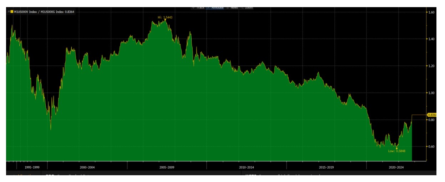Open the News toolbar option
The width and height of the screenshot is (445, 182).
234,7
